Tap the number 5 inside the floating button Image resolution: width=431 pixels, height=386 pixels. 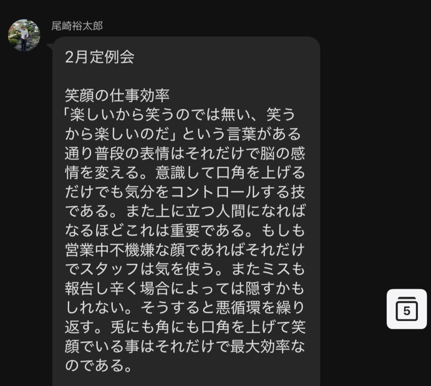coord(407,311)
